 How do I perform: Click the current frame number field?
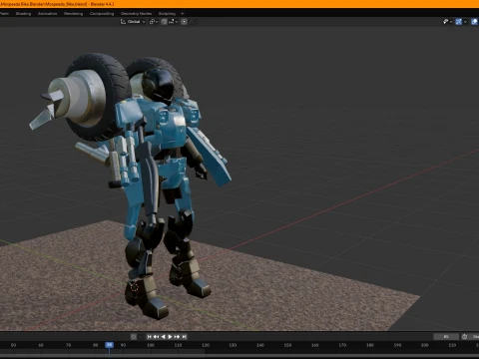point(446,337)
